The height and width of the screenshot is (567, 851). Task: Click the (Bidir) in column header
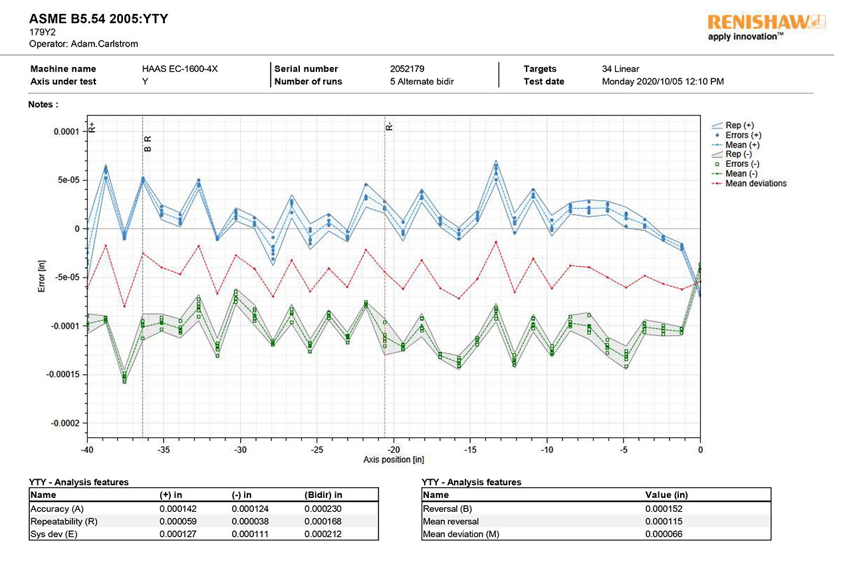coord(323,495)
